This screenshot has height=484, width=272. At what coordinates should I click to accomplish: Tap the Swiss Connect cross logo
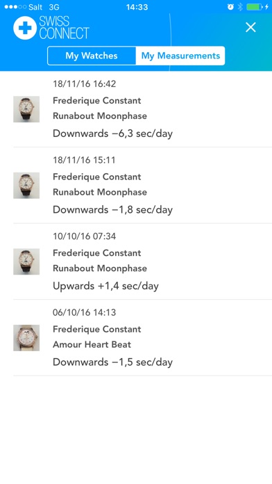[25, 28]
